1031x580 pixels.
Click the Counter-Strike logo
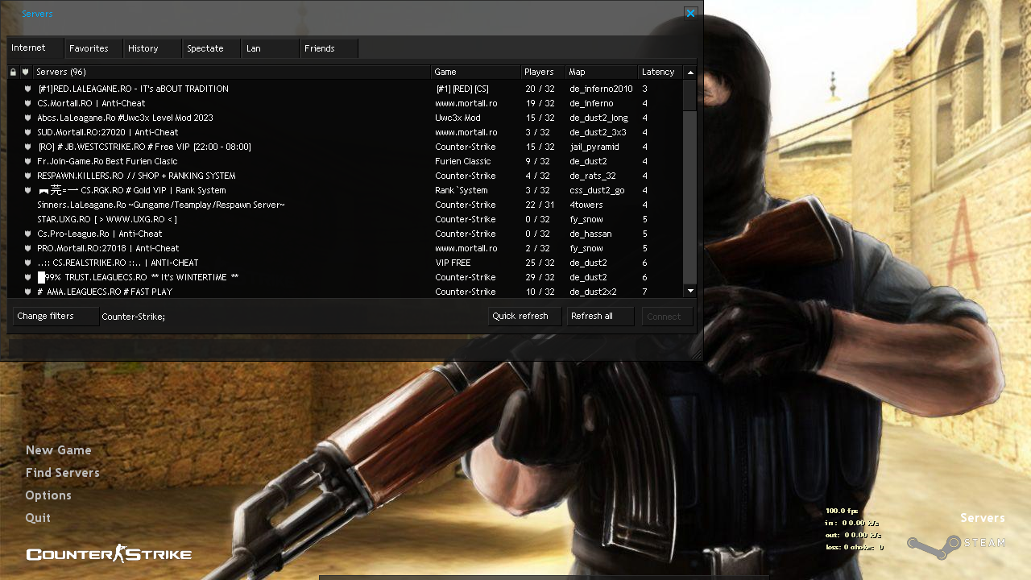click(109, 553)
